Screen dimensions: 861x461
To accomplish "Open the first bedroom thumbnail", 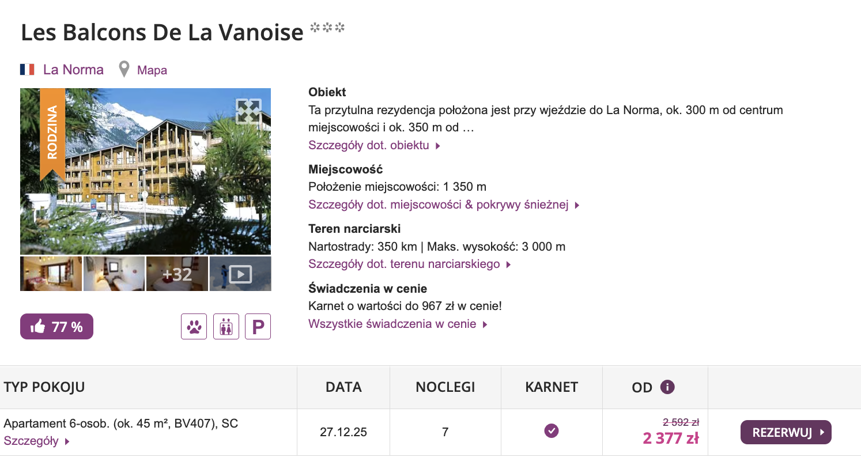I will (x=51, y=274).
